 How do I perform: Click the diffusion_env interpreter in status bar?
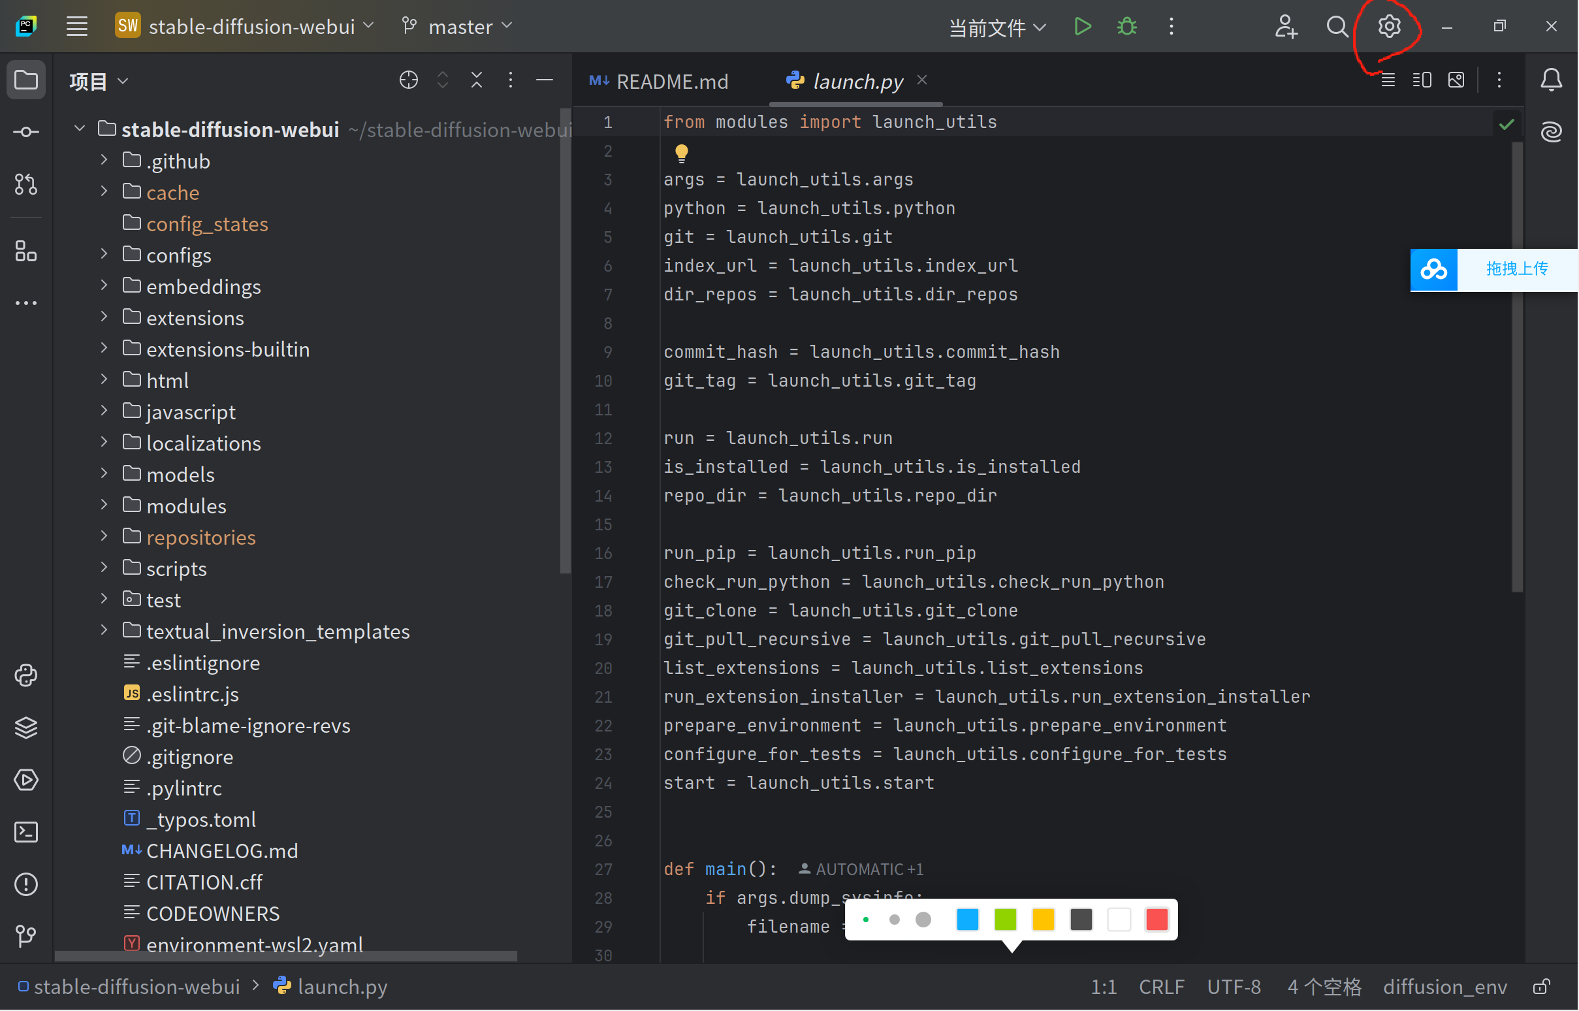pos(1445,987)
